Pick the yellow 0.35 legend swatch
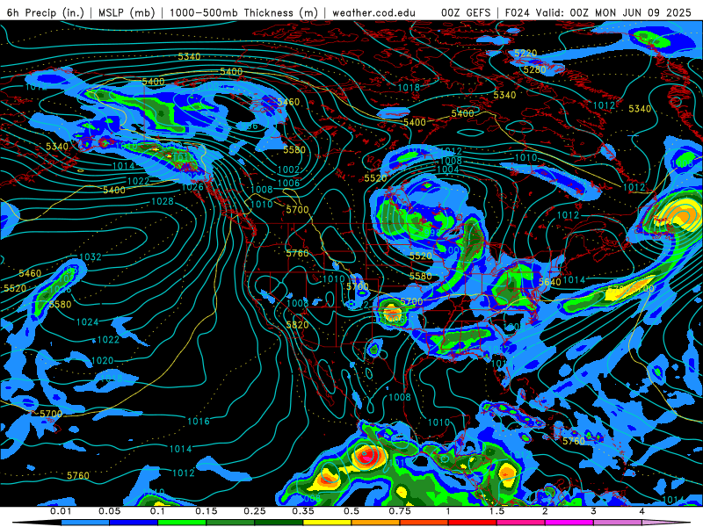 coord(327,523)
